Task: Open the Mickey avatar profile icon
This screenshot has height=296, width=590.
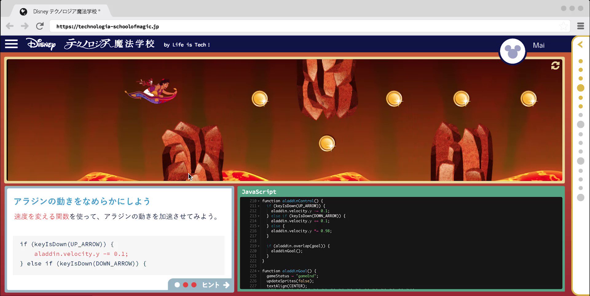Action: point(513,52)
